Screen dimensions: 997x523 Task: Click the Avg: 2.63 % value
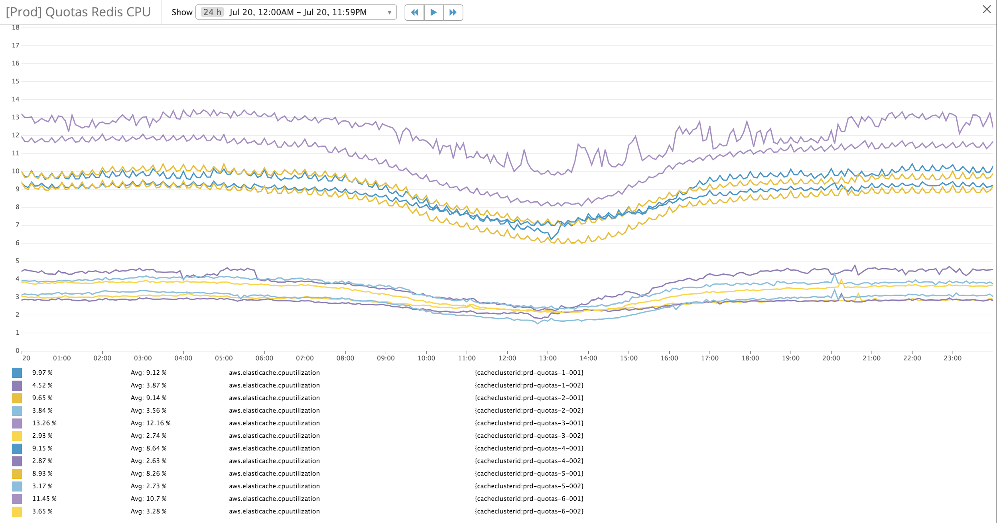coord(148,461)
